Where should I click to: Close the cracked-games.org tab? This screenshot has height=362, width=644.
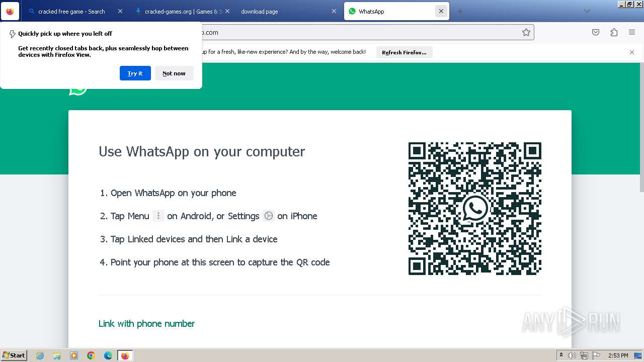click(227, 11)
